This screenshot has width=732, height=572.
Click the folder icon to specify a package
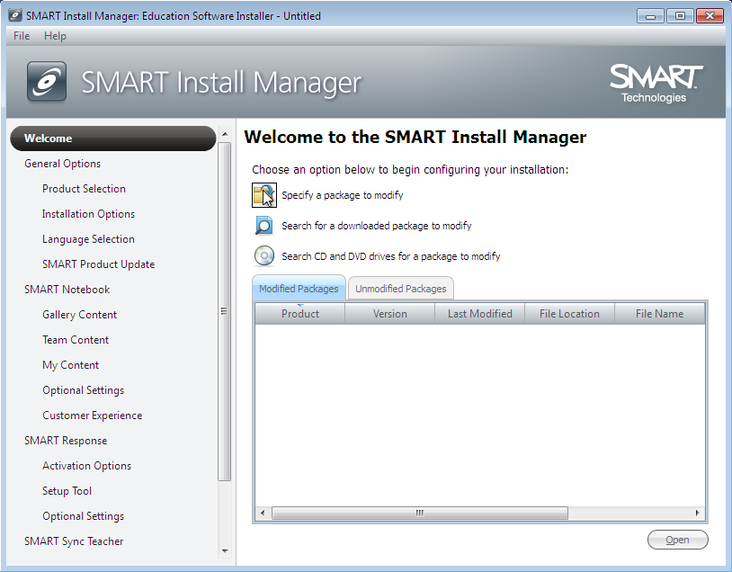point(263,195)
